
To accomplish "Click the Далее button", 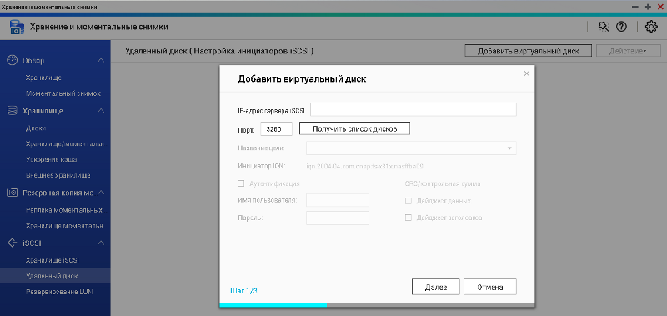I will [435, 287].
